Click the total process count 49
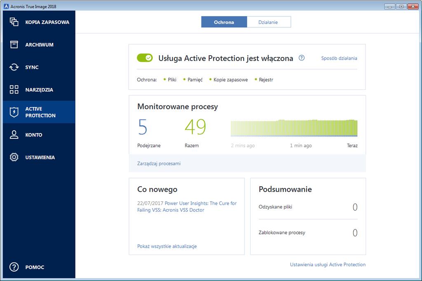Screen dimensions: 422x281 click(195, 127)
